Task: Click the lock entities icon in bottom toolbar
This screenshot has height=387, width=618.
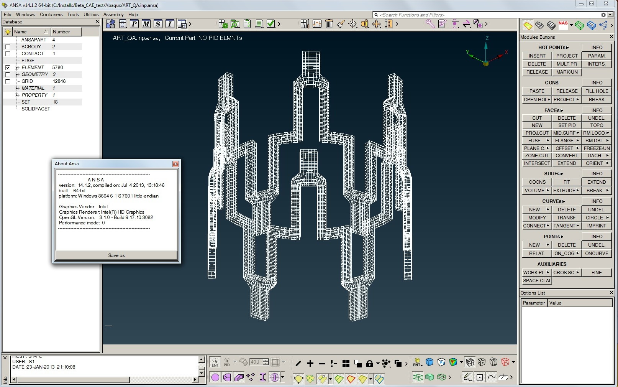Action: [x=370, y=364]
